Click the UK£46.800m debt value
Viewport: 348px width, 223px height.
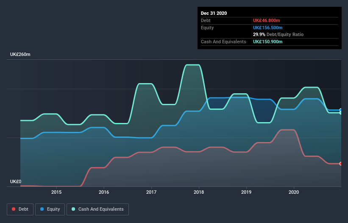pos(266,20)
